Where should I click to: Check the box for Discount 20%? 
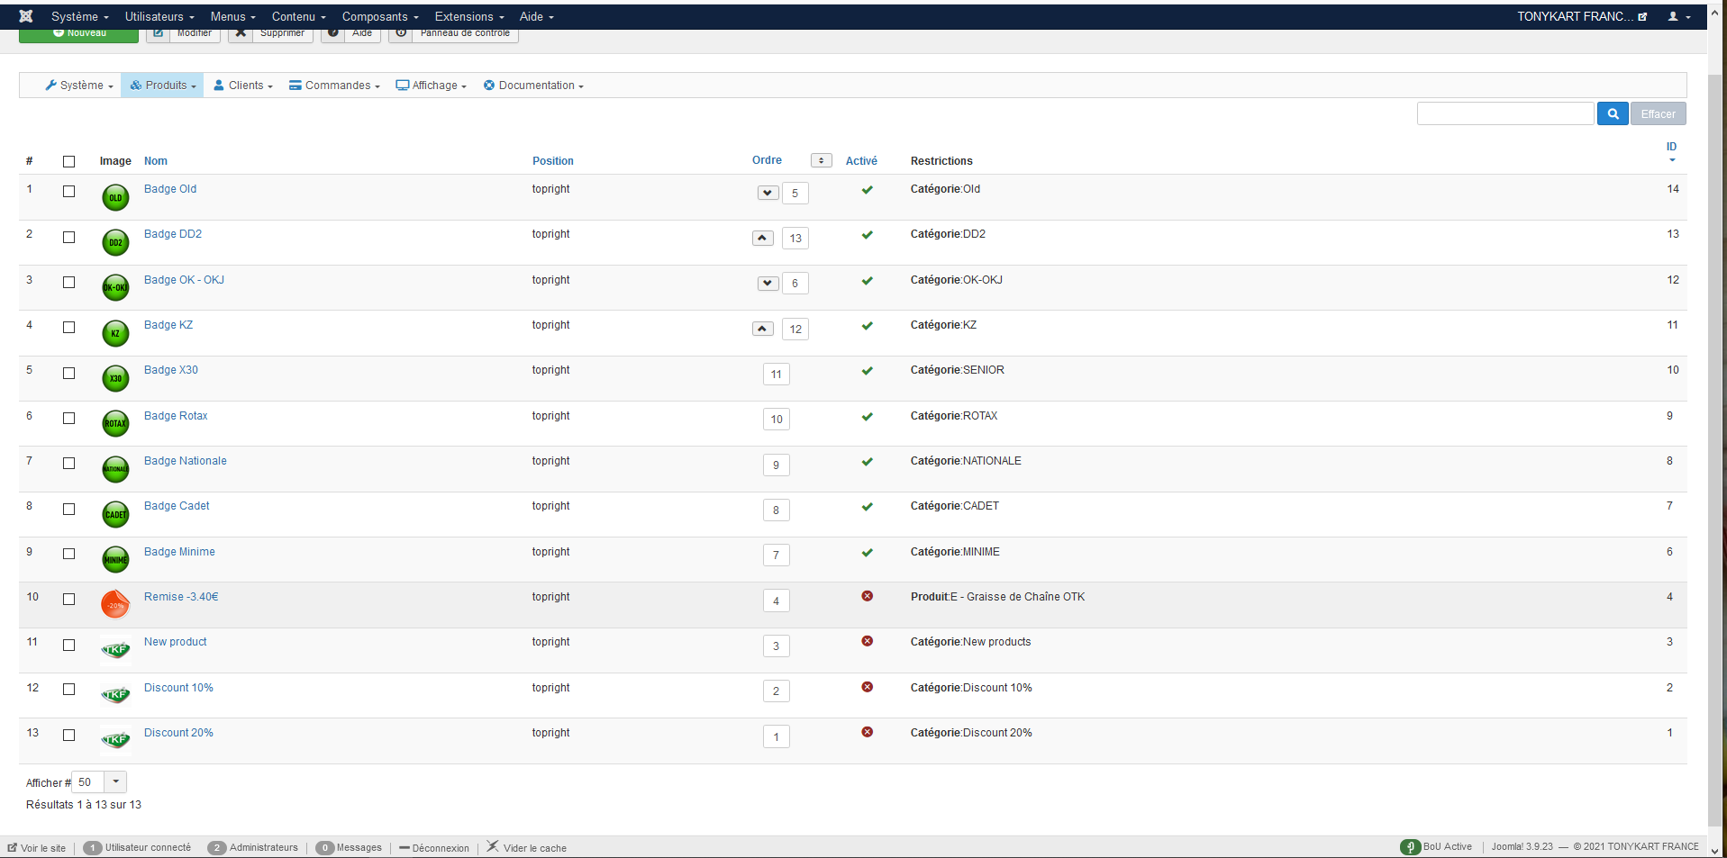[x=68, y=735]
